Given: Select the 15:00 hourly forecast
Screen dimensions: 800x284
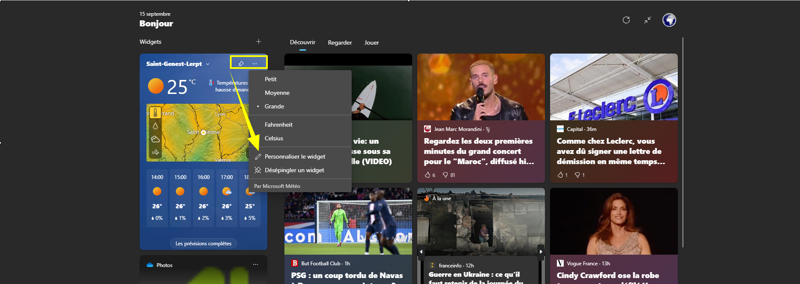Looking at the screenshot, I should coord(180,198).
